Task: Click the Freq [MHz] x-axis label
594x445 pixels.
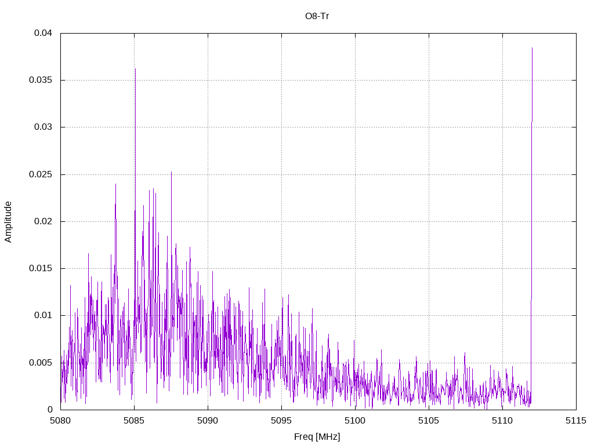Action: pyautogui.click(x=317, y=436)
